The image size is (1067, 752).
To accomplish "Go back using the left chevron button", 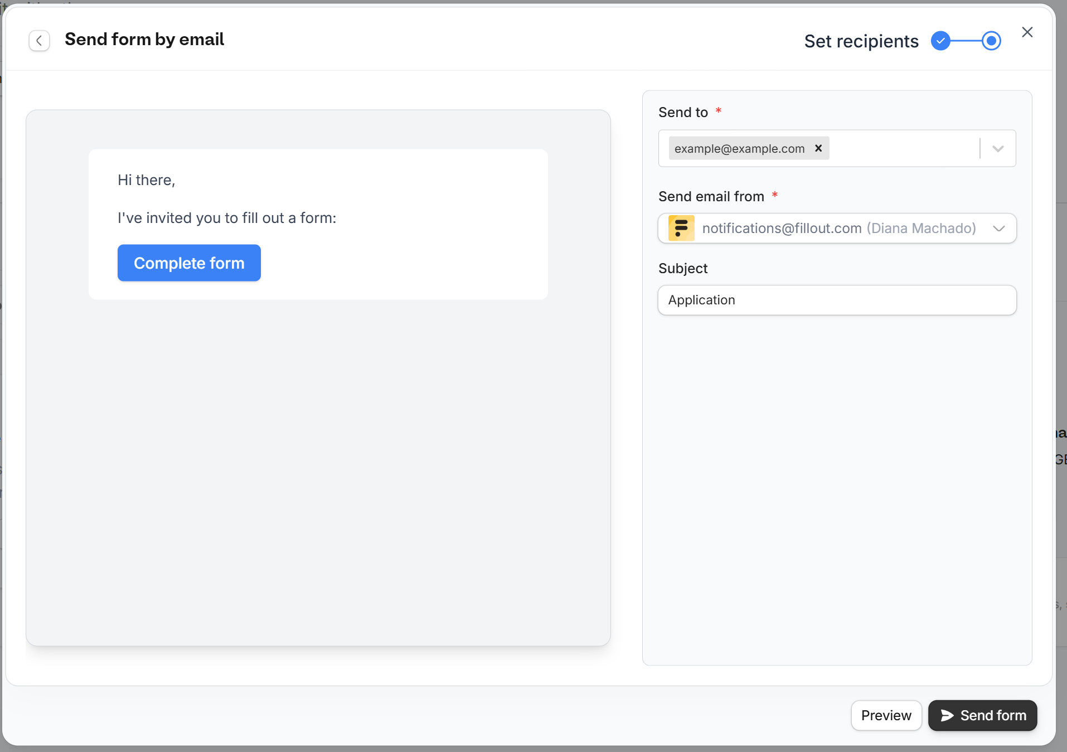I will click(39, 40).
